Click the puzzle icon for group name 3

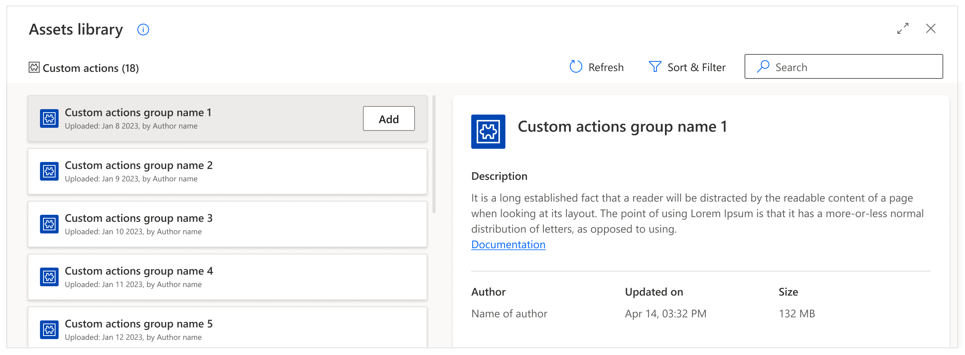tap(49, 224)
